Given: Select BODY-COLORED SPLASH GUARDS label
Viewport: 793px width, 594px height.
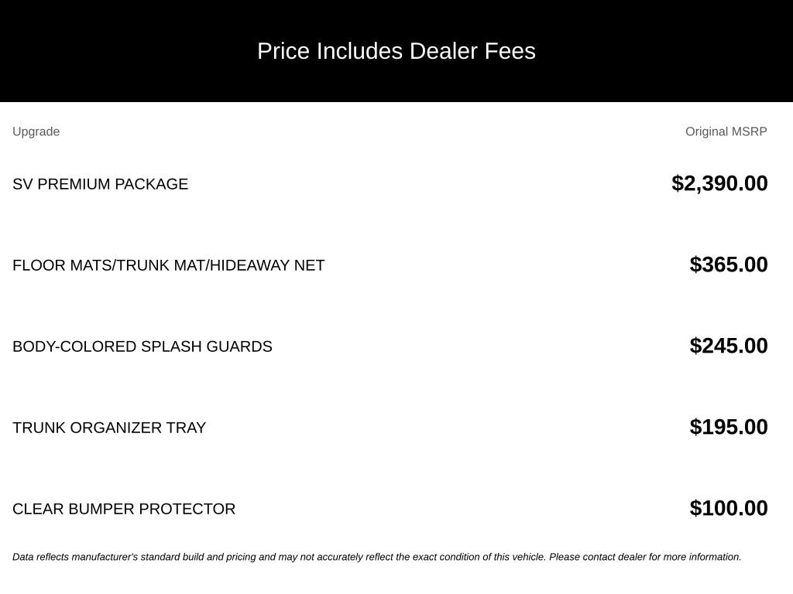Looking at the screenshot, I should point(142,346).
